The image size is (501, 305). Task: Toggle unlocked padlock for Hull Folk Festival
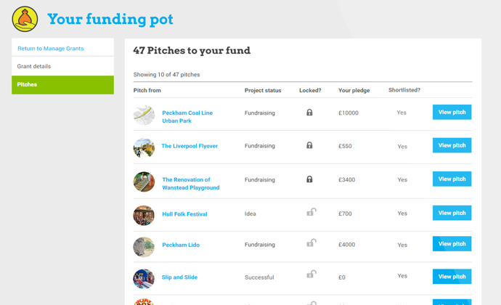pos(311,212)
